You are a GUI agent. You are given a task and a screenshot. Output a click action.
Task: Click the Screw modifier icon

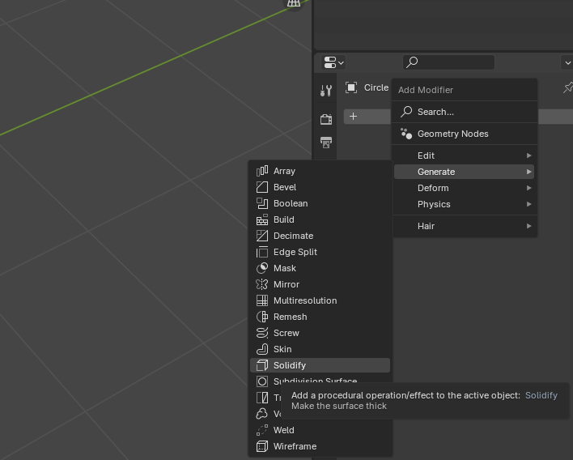coord(262,333)
